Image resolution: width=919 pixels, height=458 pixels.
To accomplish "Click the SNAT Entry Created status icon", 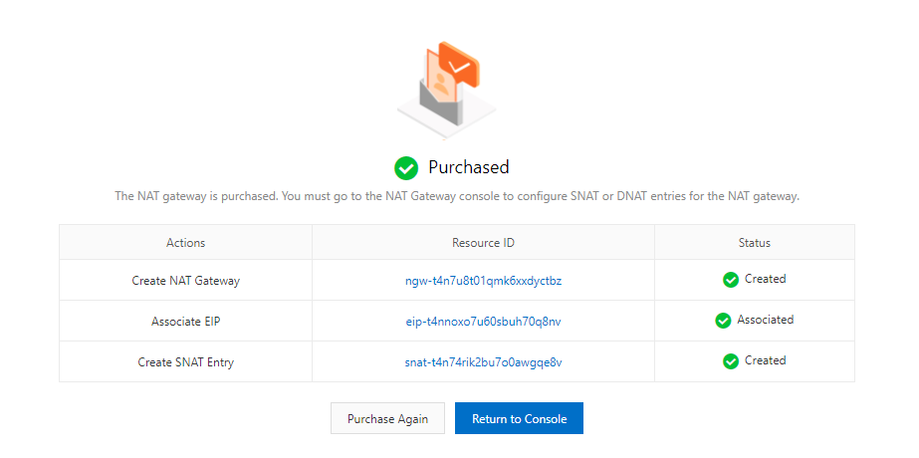I will point(731,361).
